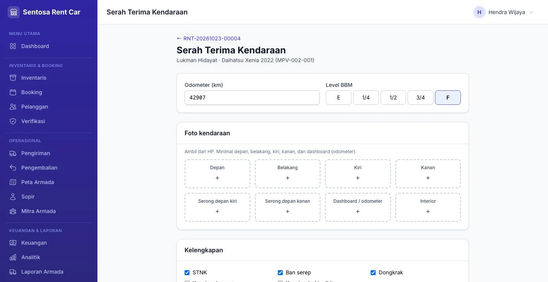Click the Sentosa Rent Car logo icon
Viewport: 548px width, 282px height.
click(x=14, y=12)
